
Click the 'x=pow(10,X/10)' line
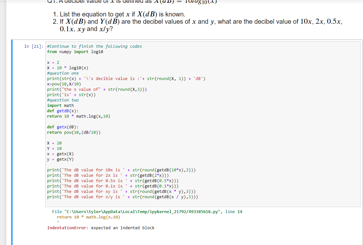click(x=64, y=84)
